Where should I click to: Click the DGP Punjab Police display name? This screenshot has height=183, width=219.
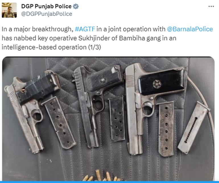point(46,6)
